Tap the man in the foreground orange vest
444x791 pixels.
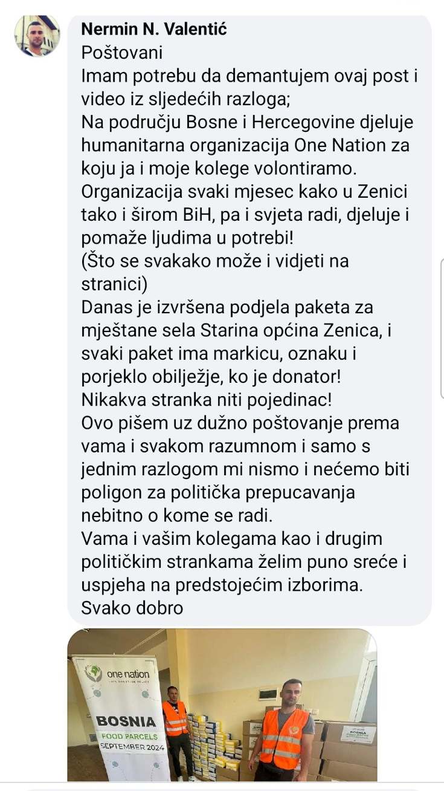[282, 730]
